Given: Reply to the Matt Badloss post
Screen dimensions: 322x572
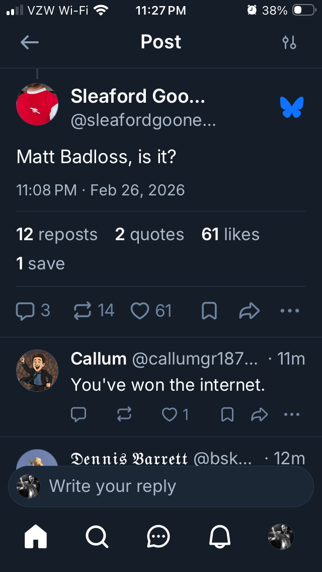Looking at the screenshot, I should point(25,311).
